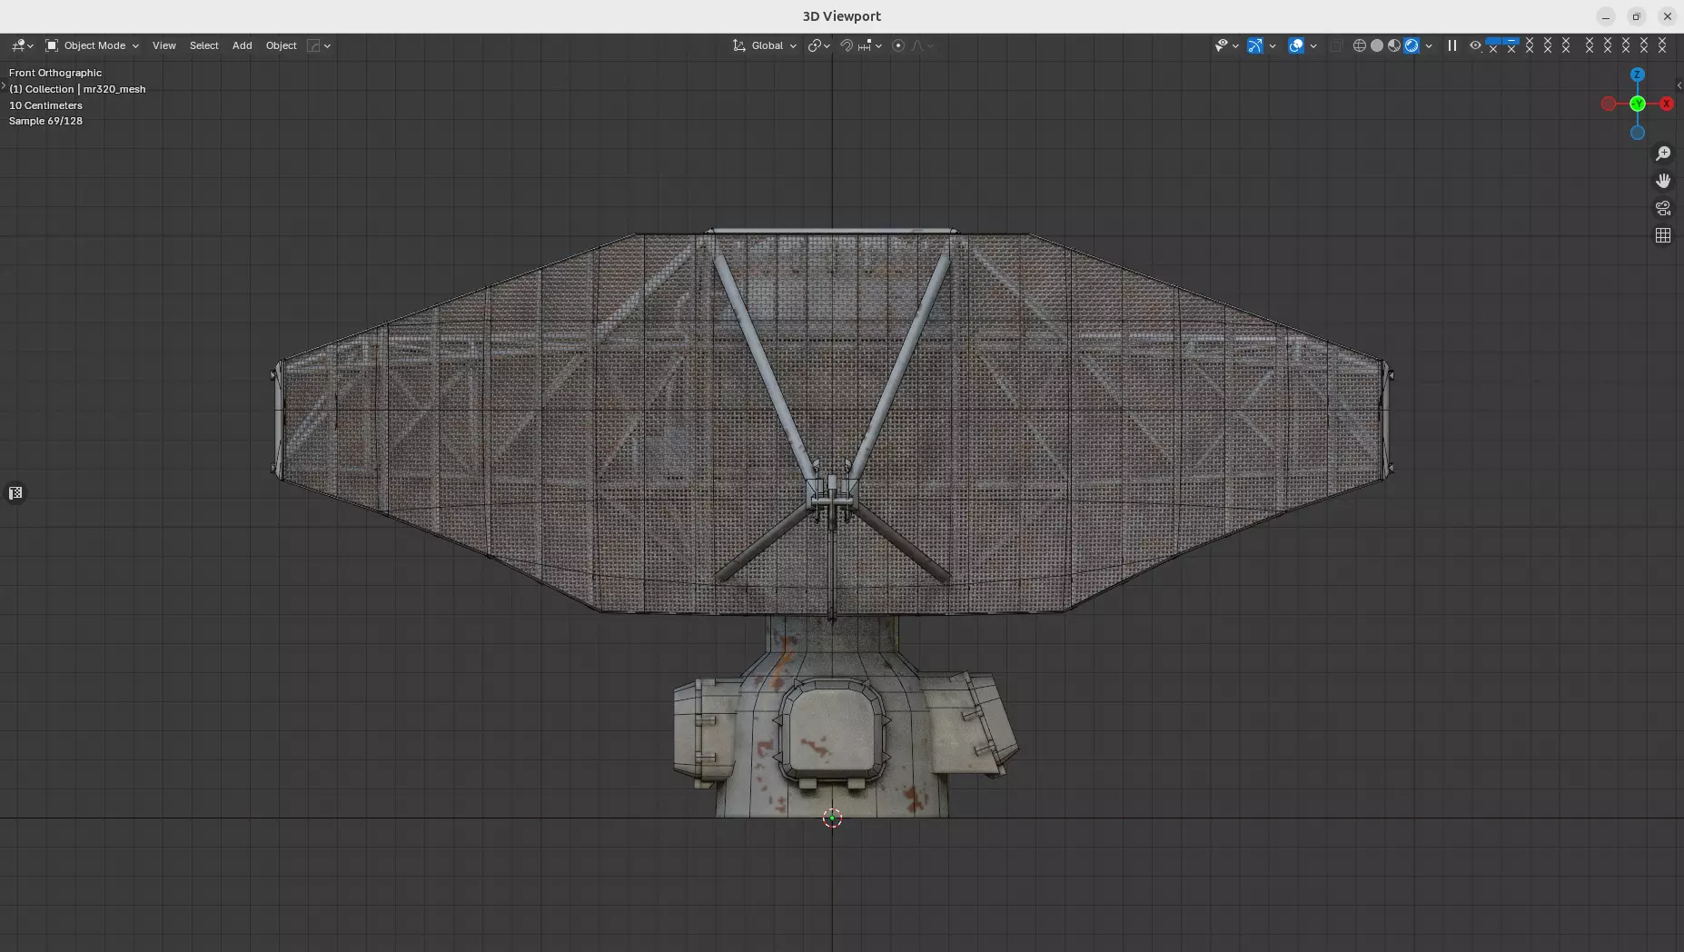Minimize the 3D Viewport window
The height and width of the screenshot is (952, 1684).
click(1606, 16)
